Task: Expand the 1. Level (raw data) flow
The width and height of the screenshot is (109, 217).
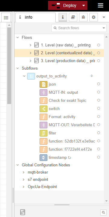Action: [x=31, y=45]
